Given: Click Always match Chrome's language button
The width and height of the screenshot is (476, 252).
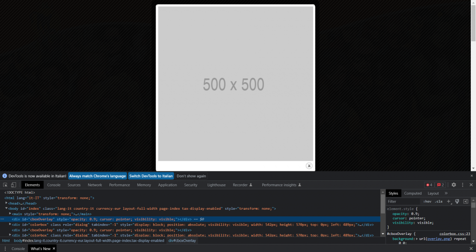Looking at the screenshot, I should pos(98,176).
